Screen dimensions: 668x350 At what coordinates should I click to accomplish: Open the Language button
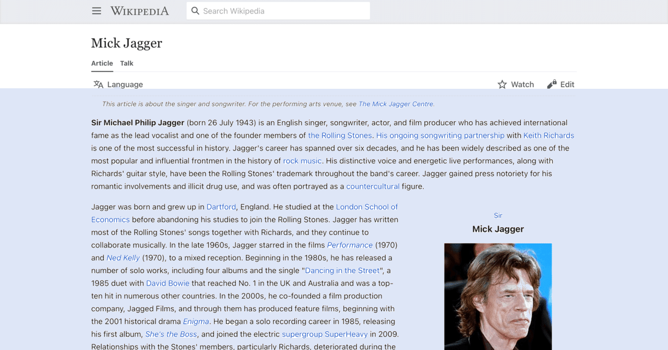pos(118,84)
